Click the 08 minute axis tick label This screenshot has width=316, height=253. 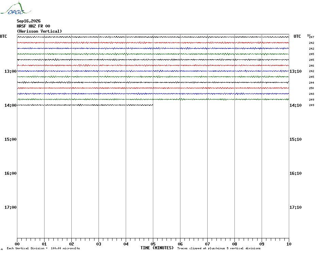(x=234, y=244)
